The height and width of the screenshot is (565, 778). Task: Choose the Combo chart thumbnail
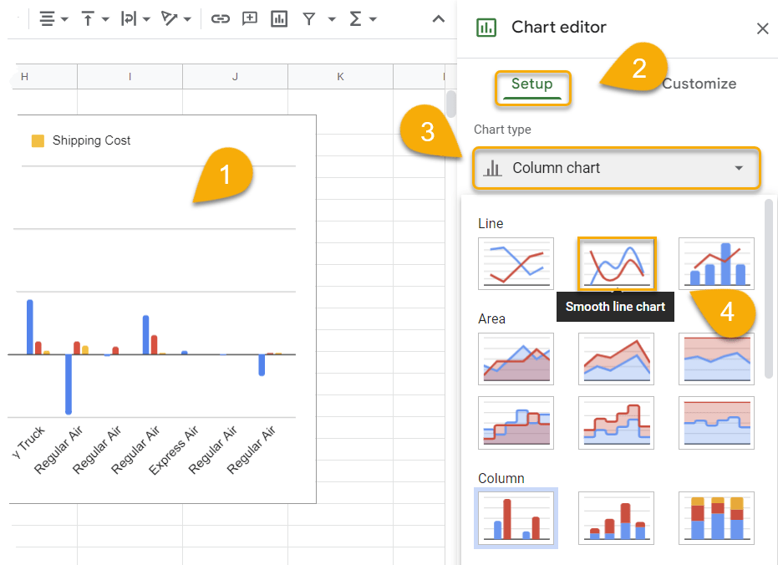click(x=716, y=263)
